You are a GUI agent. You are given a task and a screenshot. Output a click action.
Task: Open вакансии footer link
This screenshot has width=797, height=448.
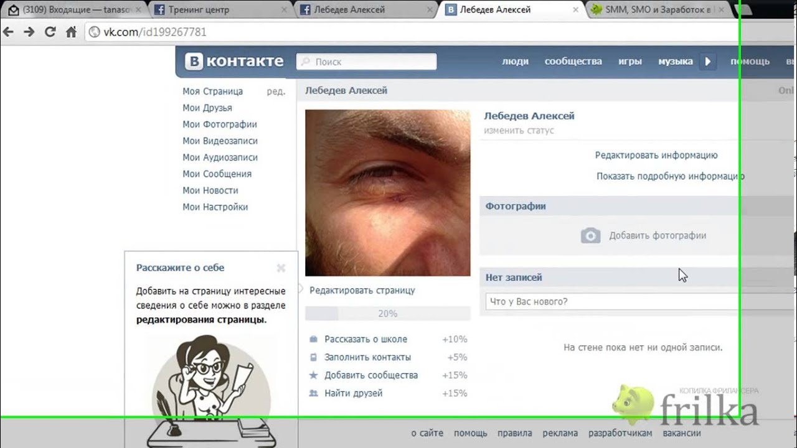pyautogui.click(x=682, y=433)
